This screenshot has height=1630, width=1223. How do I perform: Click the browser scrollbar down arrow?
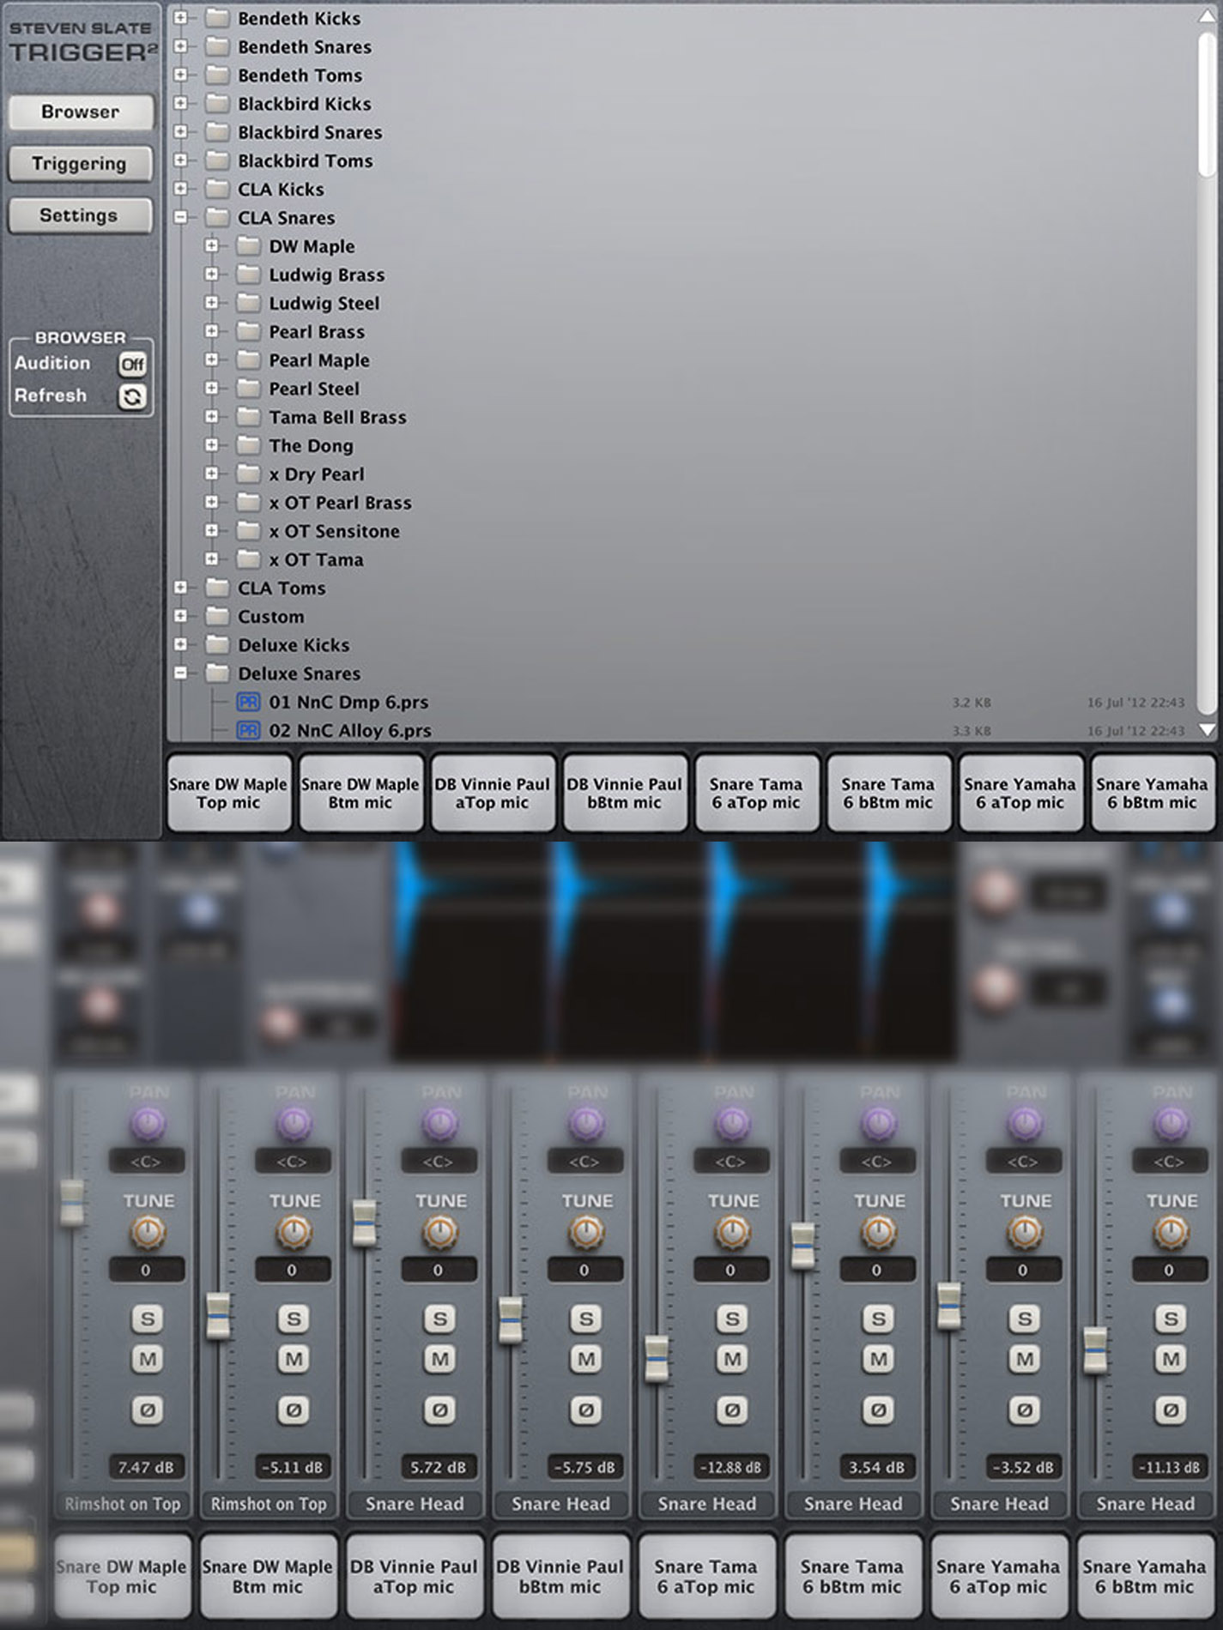tap(1207, 730)
